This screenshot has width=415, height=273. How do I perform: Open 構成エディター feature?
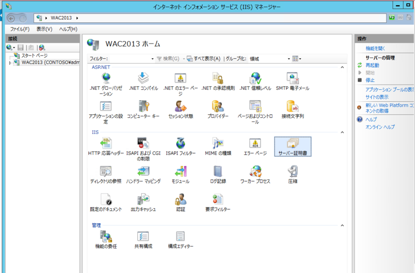pyautogui.click(x=181, y=240)
